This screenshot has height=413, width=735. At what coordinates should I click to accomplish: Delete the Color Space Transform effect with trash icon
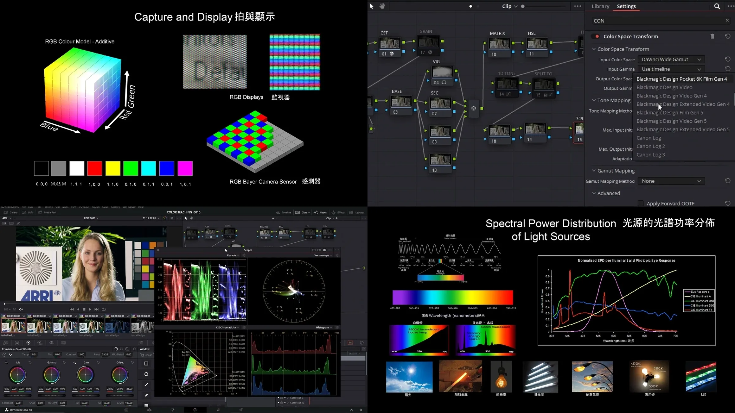[x=712, y=36]
